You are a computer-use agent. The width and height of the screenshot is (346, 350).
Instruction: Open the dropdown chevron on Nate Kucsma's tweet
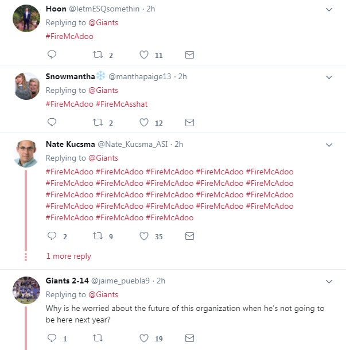coord(329,145)
